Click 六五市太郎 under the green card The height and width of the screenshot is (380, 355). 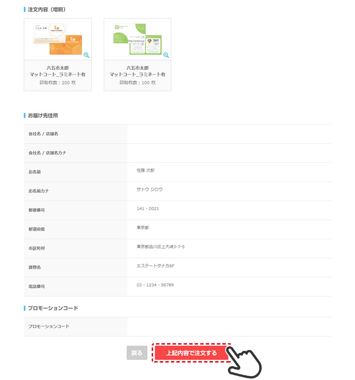click(x=137, y=68)
